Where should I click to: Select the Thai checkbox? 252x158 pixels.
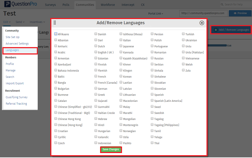tap(152, 143)
